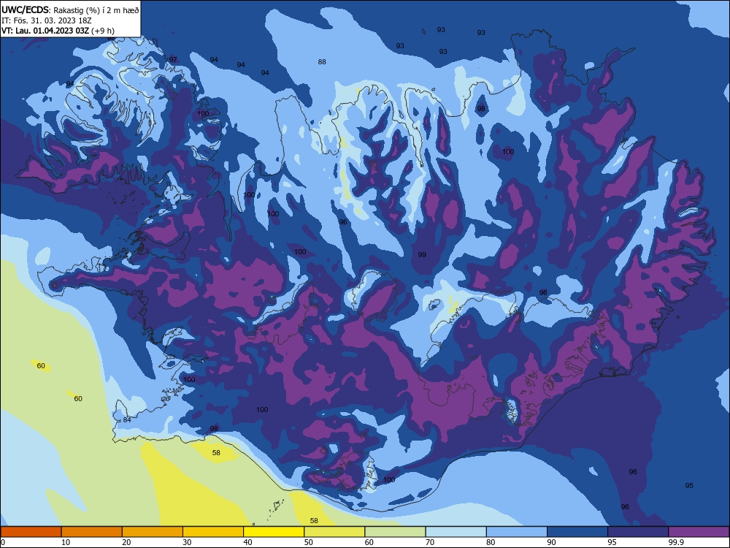Click the dark orange 0–10 legend swatch
Screen dimensions: 730x548
pos(31,532)
